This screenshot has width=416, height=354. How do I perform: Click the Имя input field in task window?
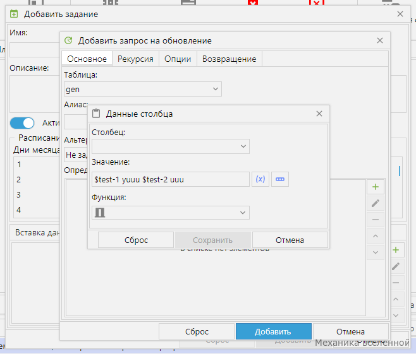35,50
